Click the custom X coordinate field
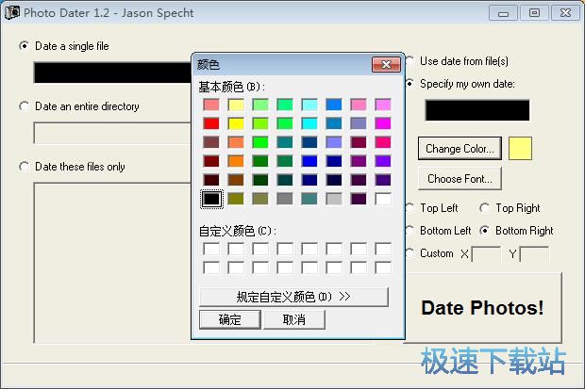Image resolution: width=585 pixels, height=389 pixels. 486,253
